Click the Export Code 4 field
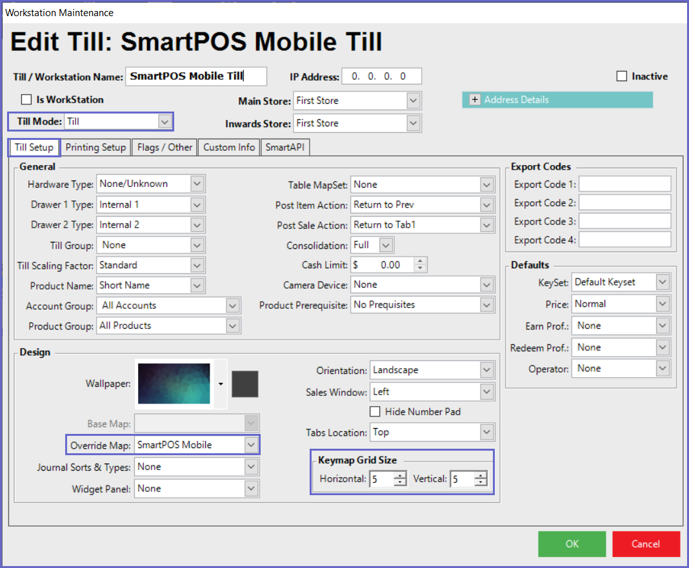This screenshot has width=689, height=568. tap(625, 239)
